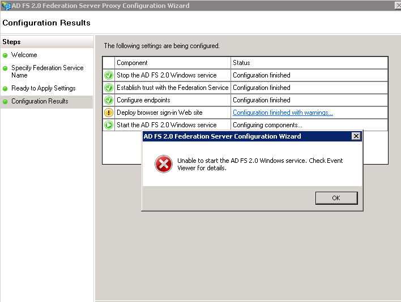
Task: Click the AD FS wizard title bar icon
Action: point(6,6)
